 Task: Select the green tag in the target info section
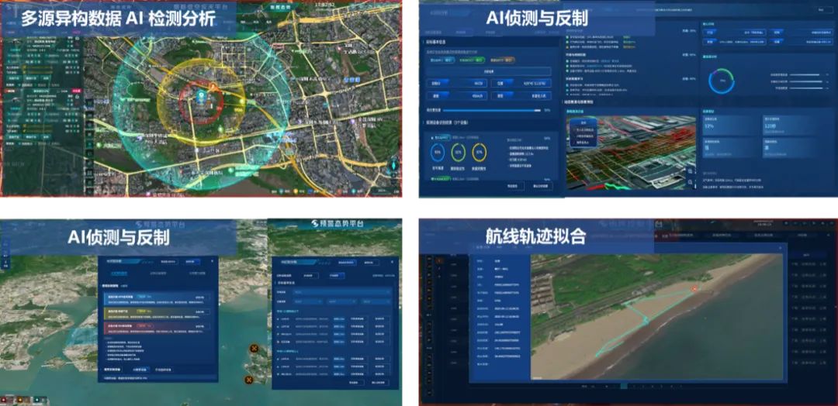click(x=472, y=59)
